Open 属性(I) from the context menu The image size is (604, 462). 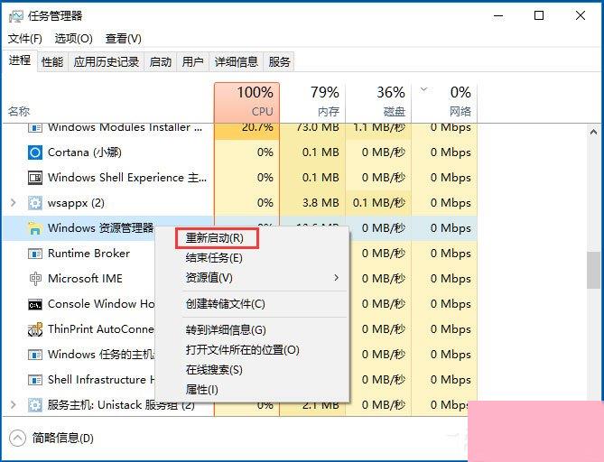pyautogui.click(x=202, y=390)
